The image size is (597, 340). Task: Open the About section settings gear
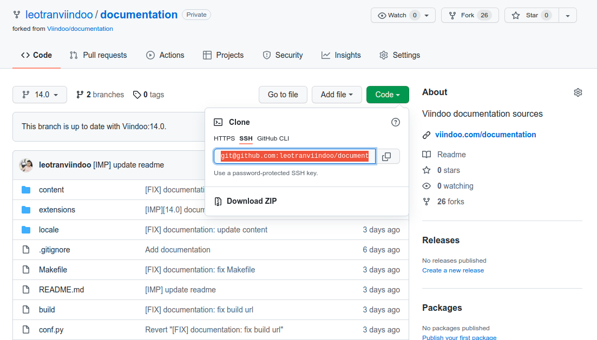point(578,92)
